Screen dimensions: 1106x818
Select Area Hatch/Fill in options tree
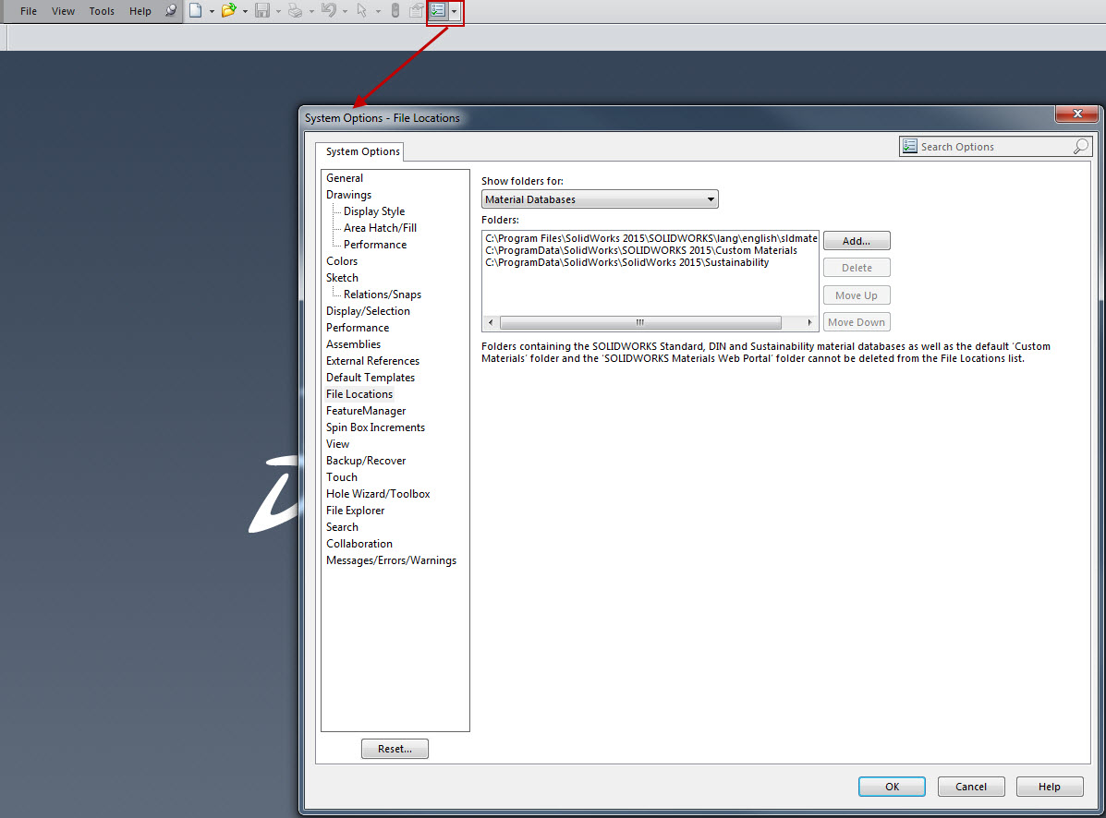[380, 227]
